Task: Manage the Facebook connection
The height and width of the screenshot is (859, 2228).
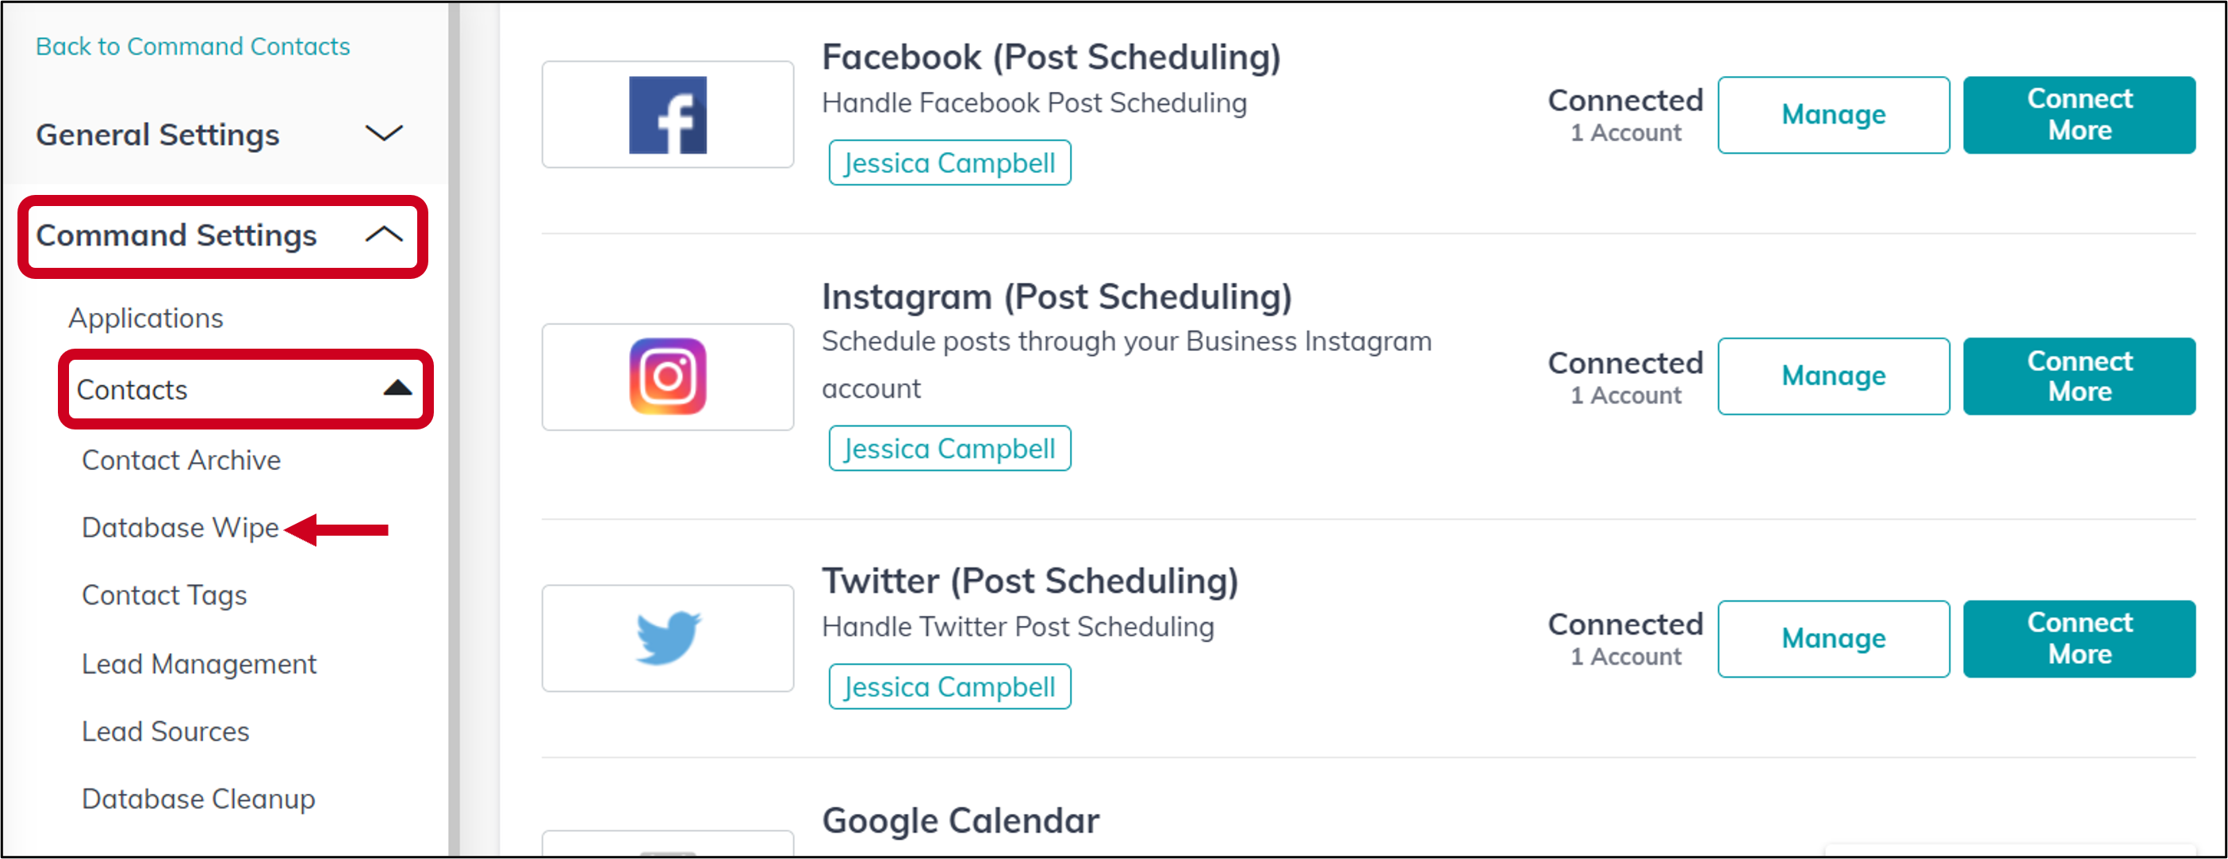Action: click(1833, 114)
